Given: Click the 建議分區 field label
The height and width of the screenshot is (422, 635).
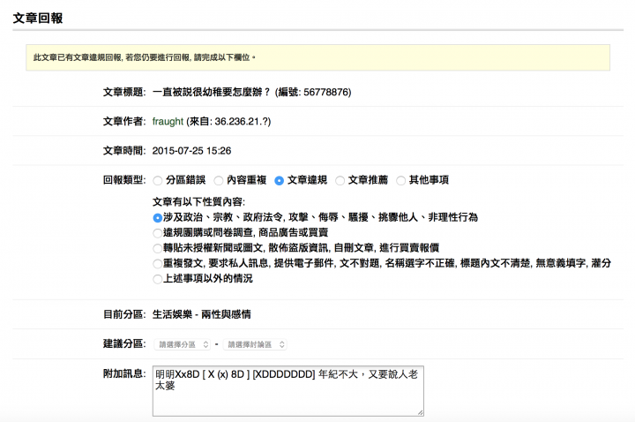Looking at the screenshot, I should click(x=124, y=343).
